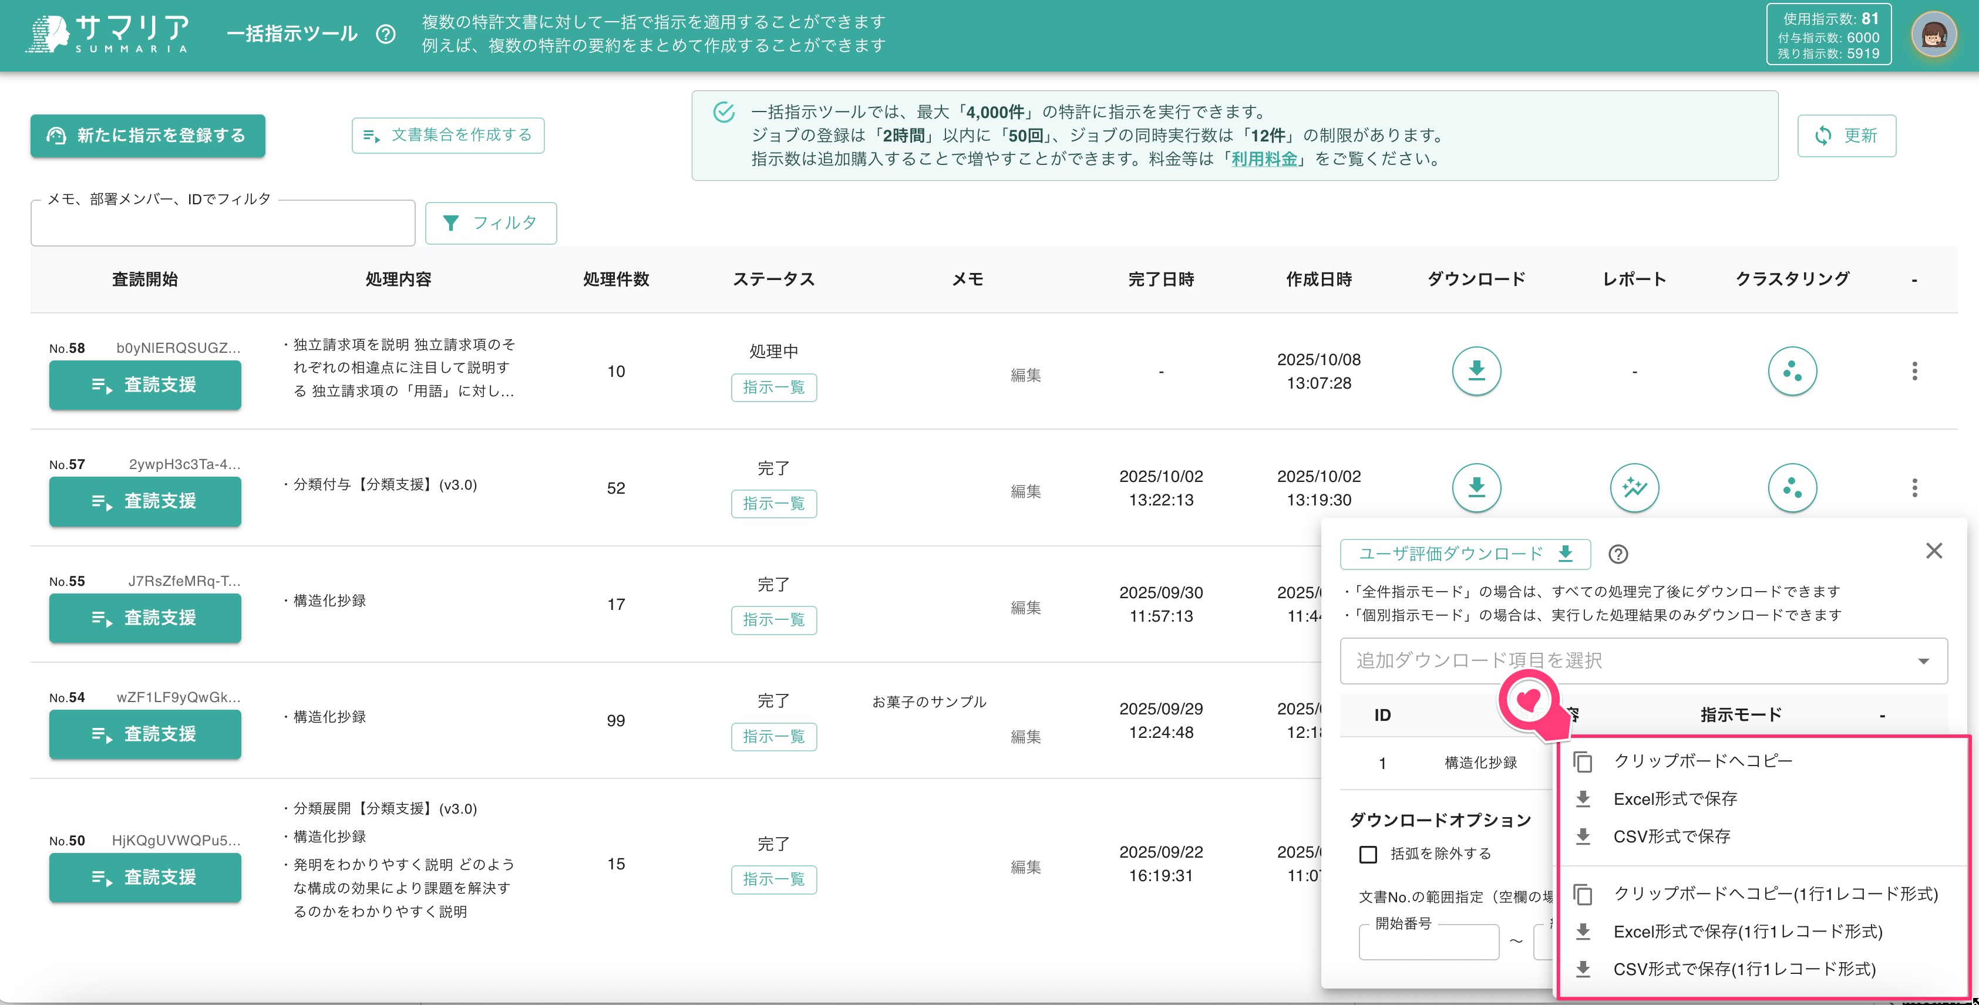The image size is (1979, 1005).
Task: Click job ID b0yNIERQSUGZ...
Action: [179, 348]
